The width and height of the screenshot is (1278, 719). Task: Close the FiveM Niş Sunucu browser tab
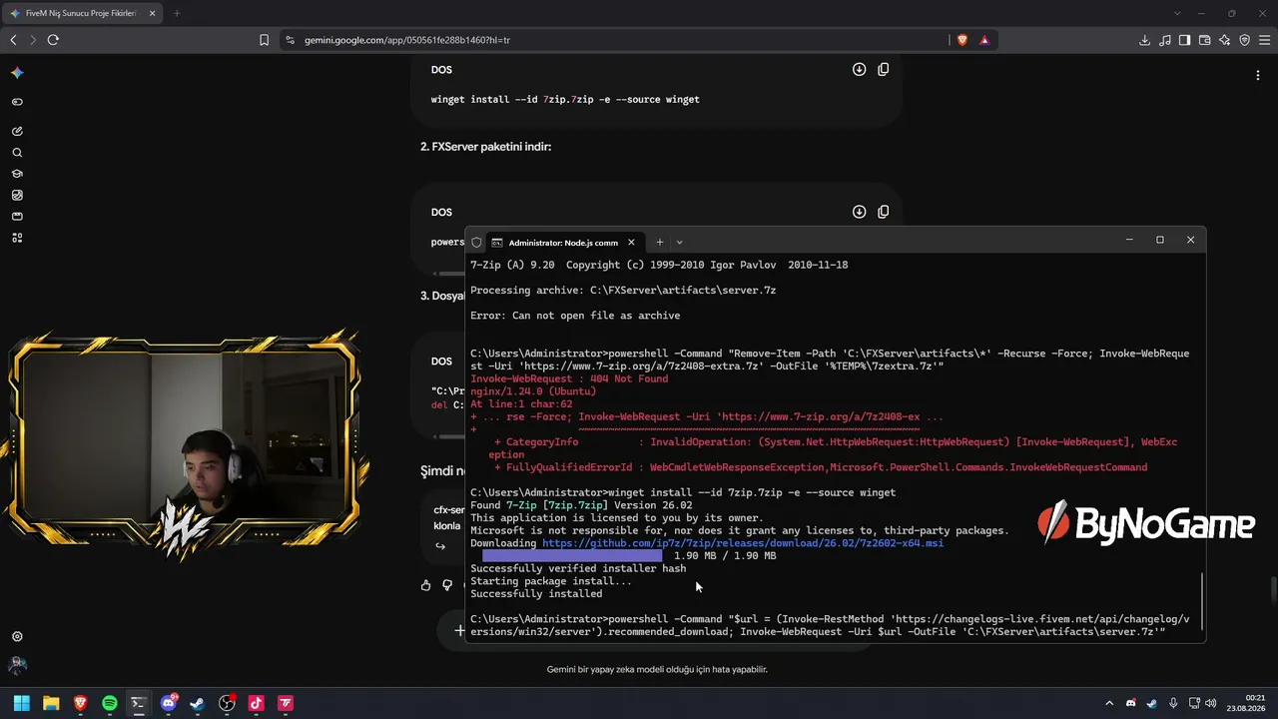tap(153, 13)
